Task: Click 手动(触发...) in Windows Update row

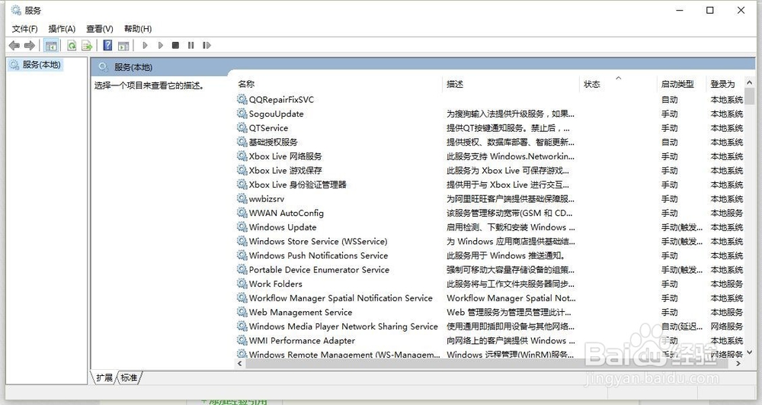Action: 682,227
